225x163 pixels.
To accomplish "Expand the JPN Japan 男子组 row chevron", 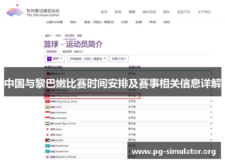I will (x=211, y=129).
